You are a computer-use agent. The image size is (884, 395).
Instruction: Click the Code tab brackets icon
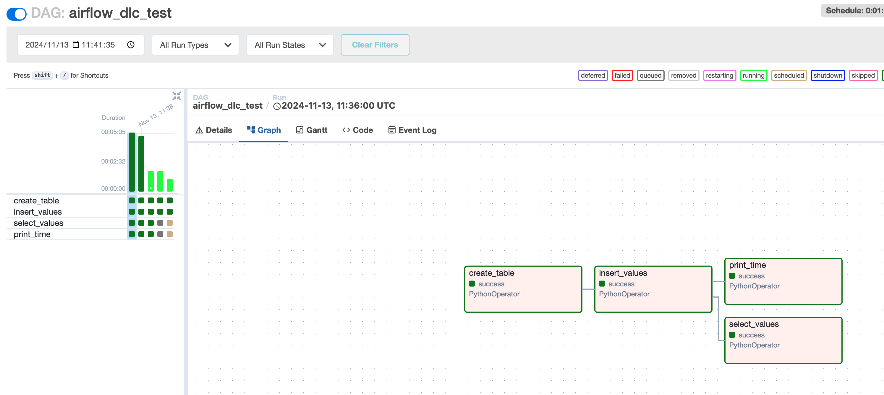(346, 130)
